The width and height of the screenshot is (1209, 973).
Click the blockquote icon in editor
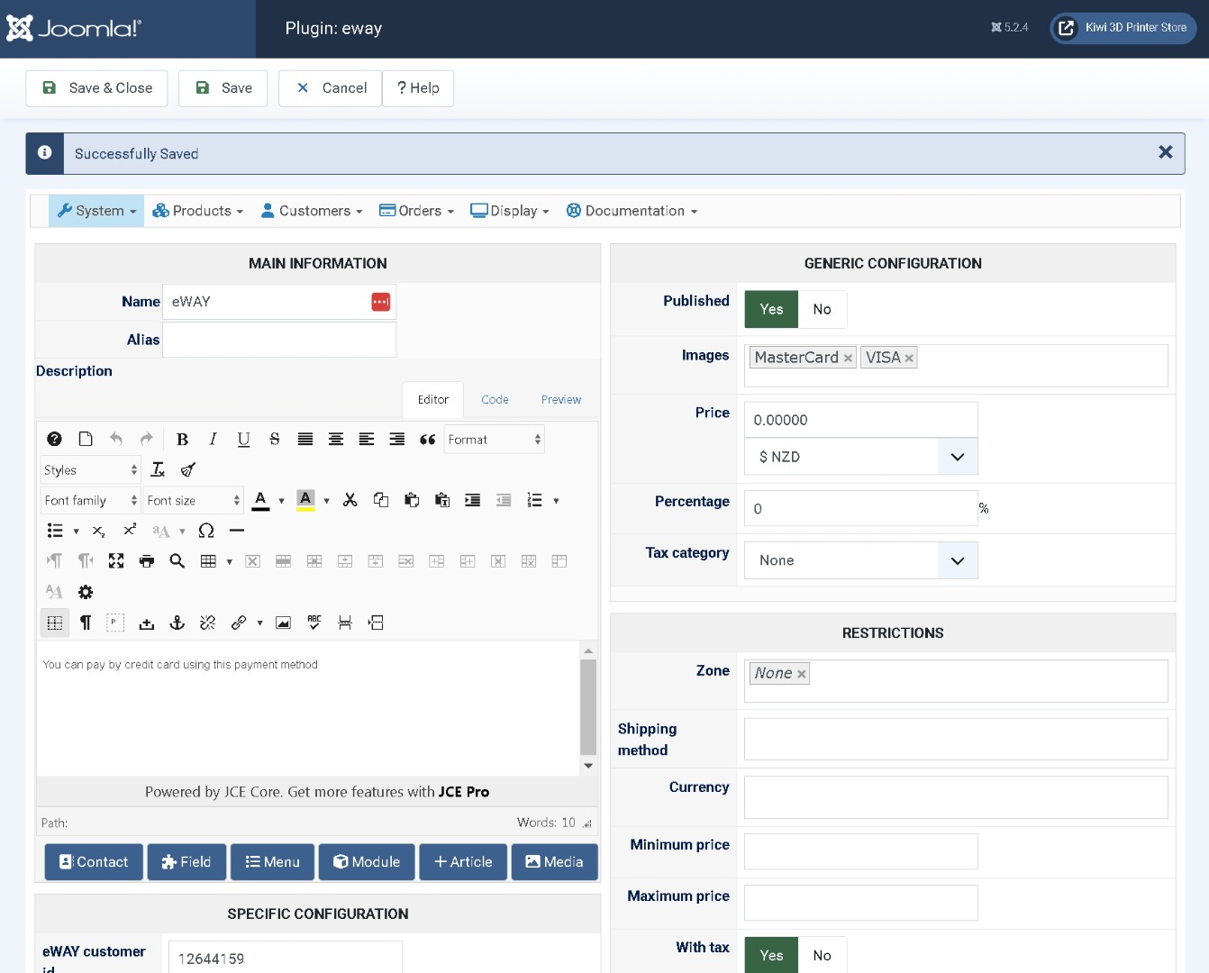coord(428,440)
